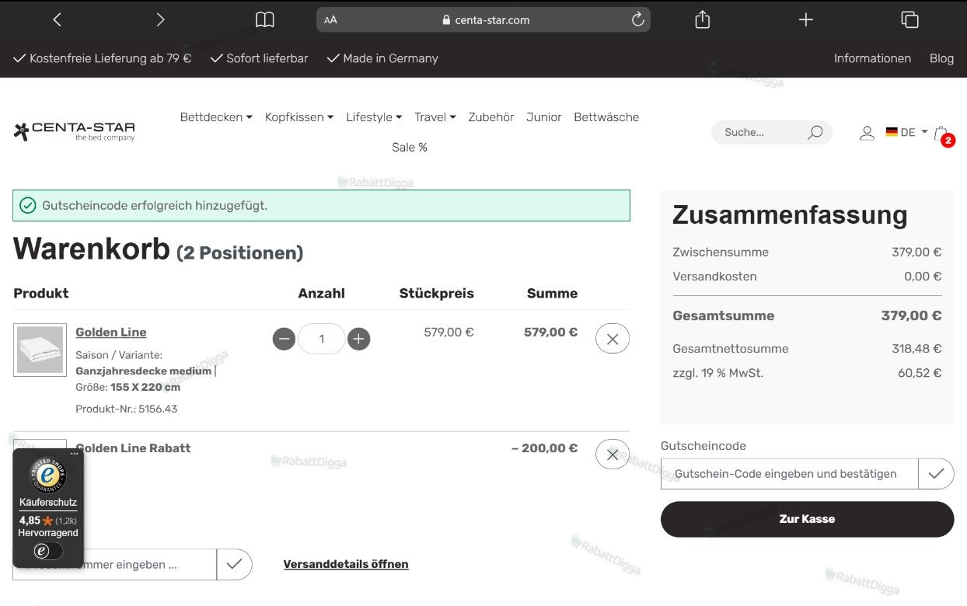This screenshot has width=967, height=606.
Task: Confirm the product number with the checkmark
Action: [234, 565]
